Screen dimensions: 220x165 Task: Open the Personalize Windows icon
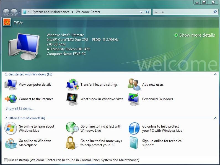tap(134, 99)
